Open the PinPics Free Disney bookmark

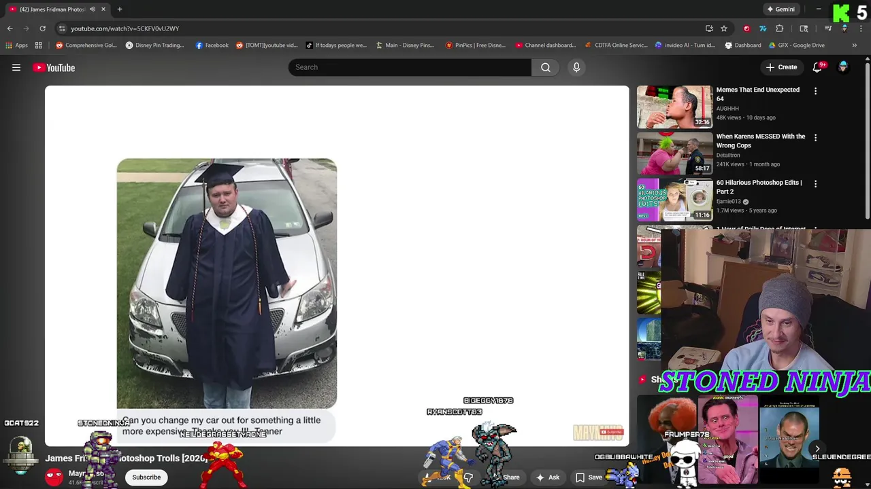pyautogui.click(x=475, y=46)
